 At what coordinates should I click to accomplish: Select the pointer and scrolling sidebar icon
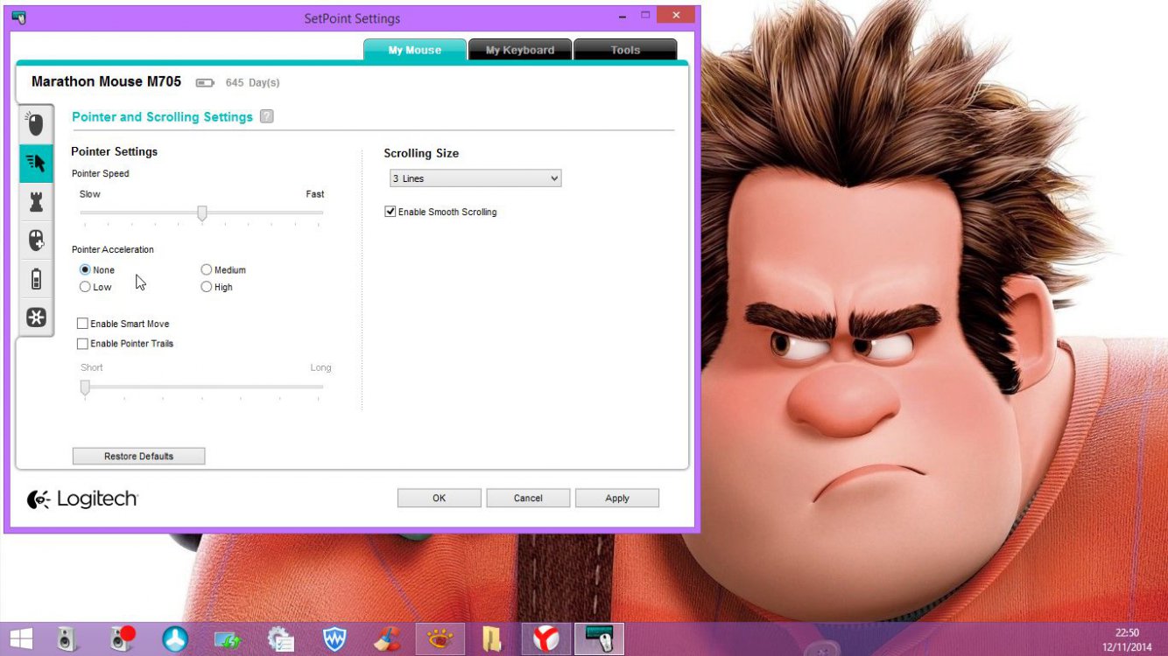coord(35,163)
